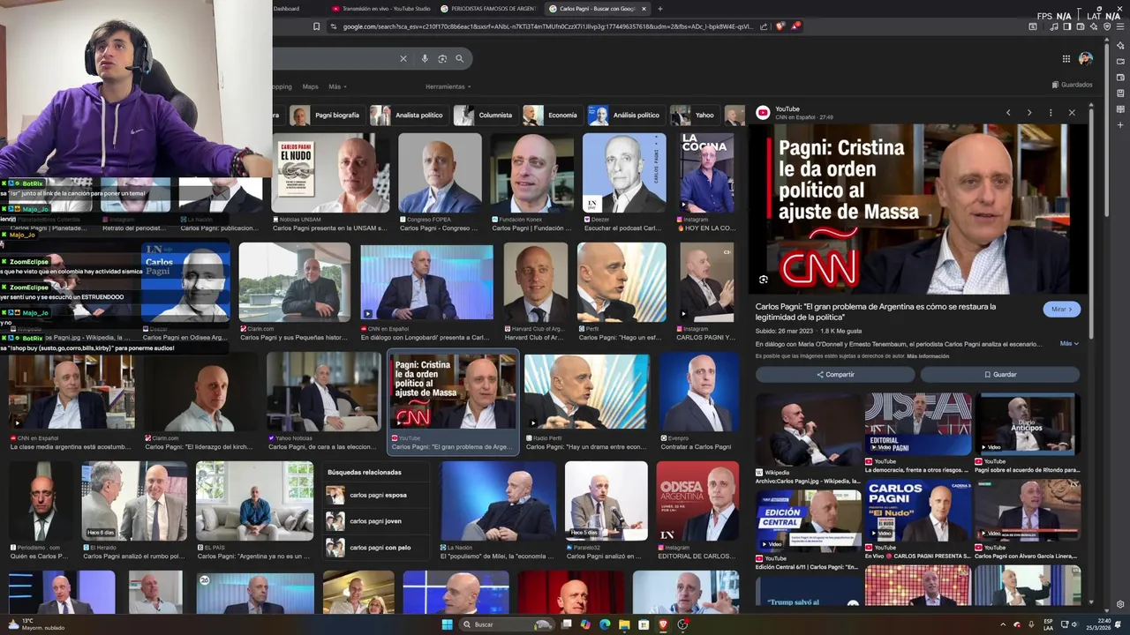Viewport: 1130px width, 635px height.
Task: Open Windows Start menu
Action: (x=447, y=624)
